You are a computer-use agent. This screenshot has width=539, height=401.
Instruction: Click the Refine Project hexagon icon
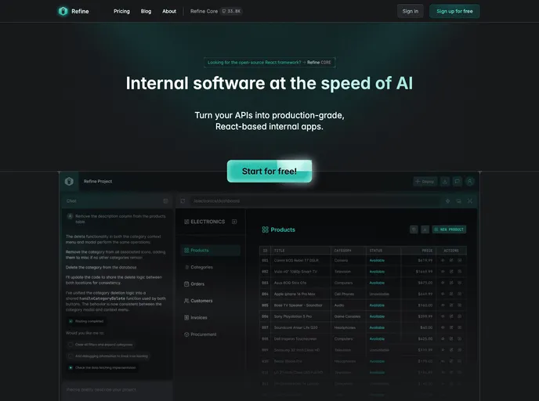pyautogui.click(x=70, y=181)
